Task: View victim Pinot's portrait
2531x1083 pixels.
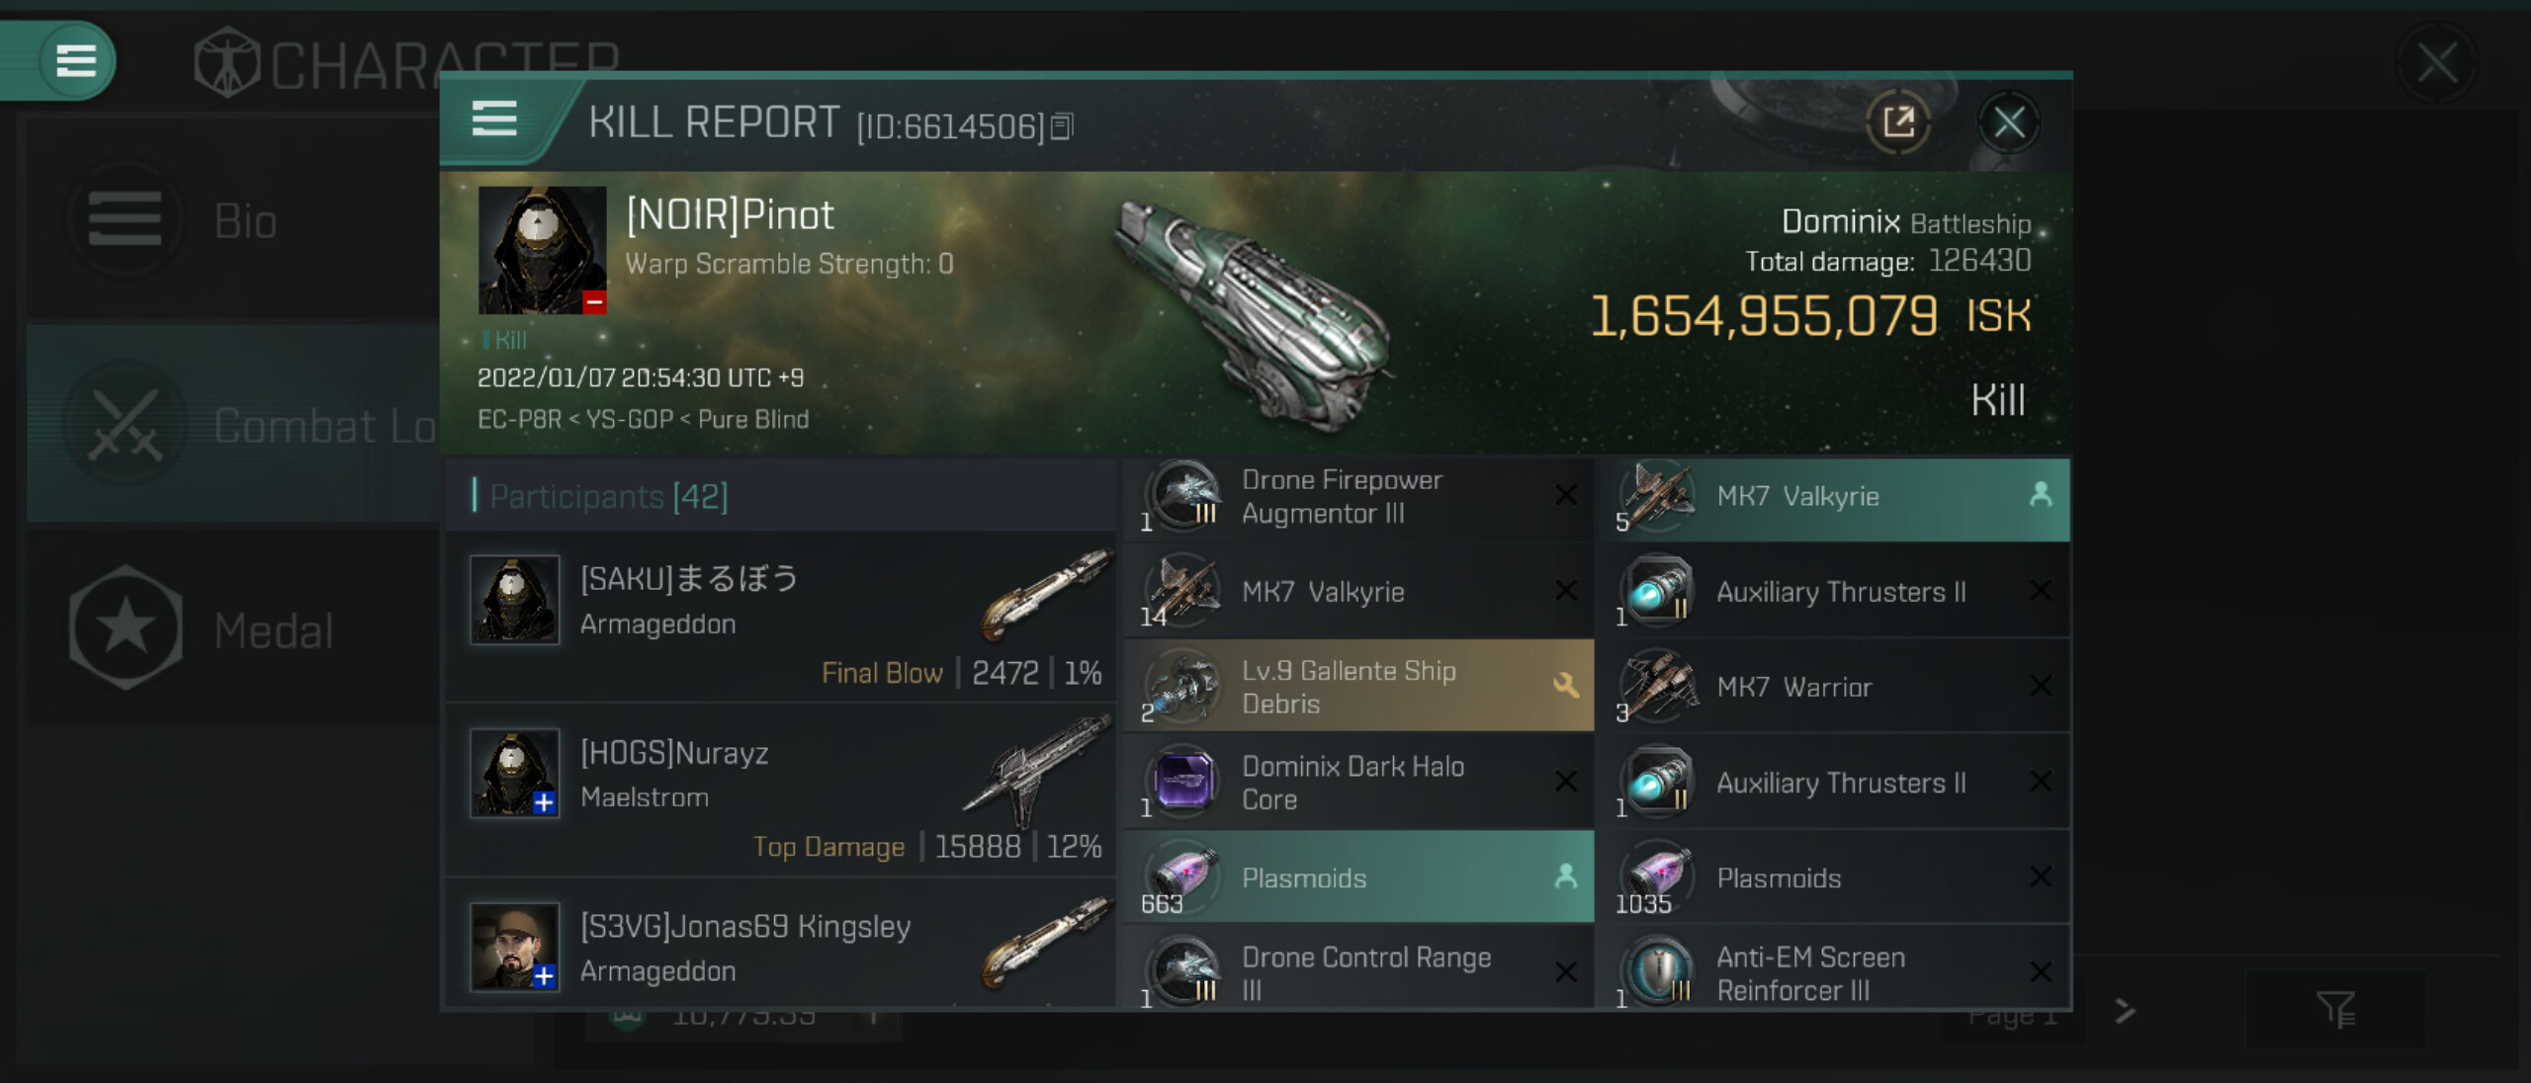Action: pos(542,250)
